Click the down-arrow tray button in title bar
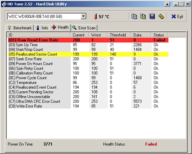This screenshot has width=192, height=154. coord(167,4)
